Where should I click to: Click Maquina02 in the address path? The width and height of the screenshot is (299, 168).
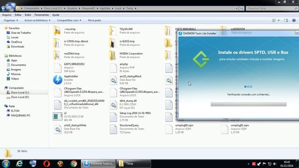pos(88,8)
